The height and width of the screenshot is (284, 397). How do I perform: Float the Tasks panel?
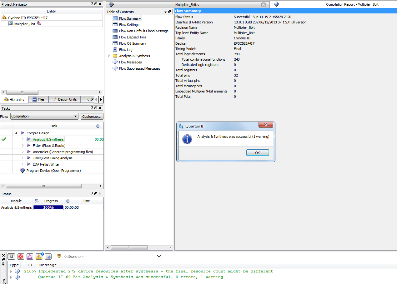point(96,108)
